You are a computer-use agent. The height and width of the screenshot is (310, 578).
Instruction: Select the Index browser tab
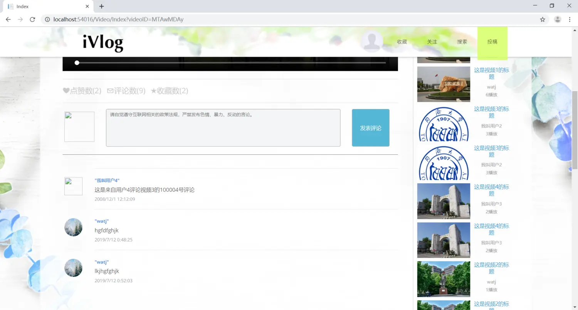coord(48,7)
